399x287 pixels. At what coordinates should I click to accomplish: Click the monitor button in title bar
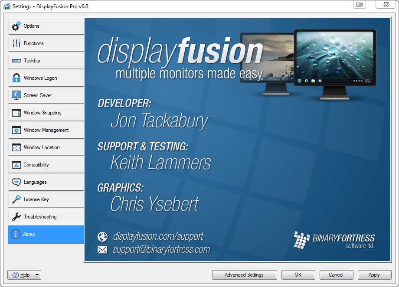tap(360, 5)
